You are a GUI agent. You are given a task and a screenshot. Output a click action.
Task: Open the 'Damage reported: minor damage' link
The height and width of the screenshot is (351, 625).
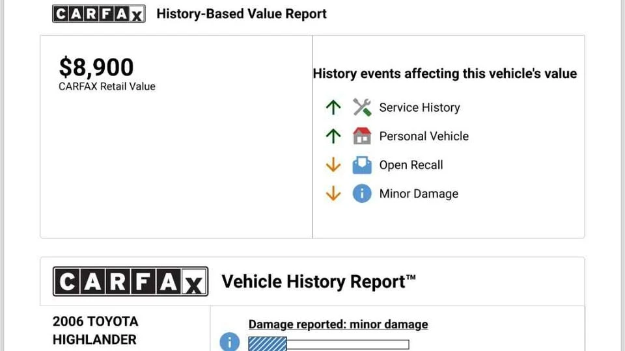(338, 324)
